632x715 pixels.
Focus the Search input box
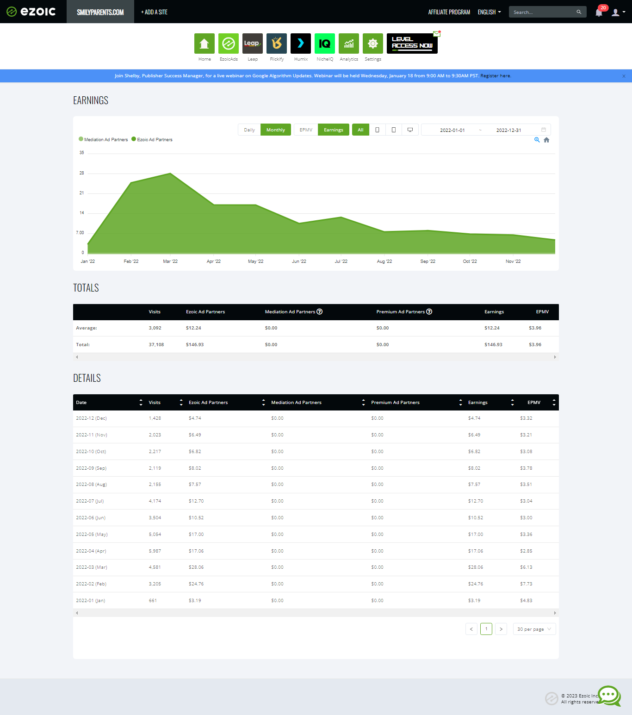[544, 12]
